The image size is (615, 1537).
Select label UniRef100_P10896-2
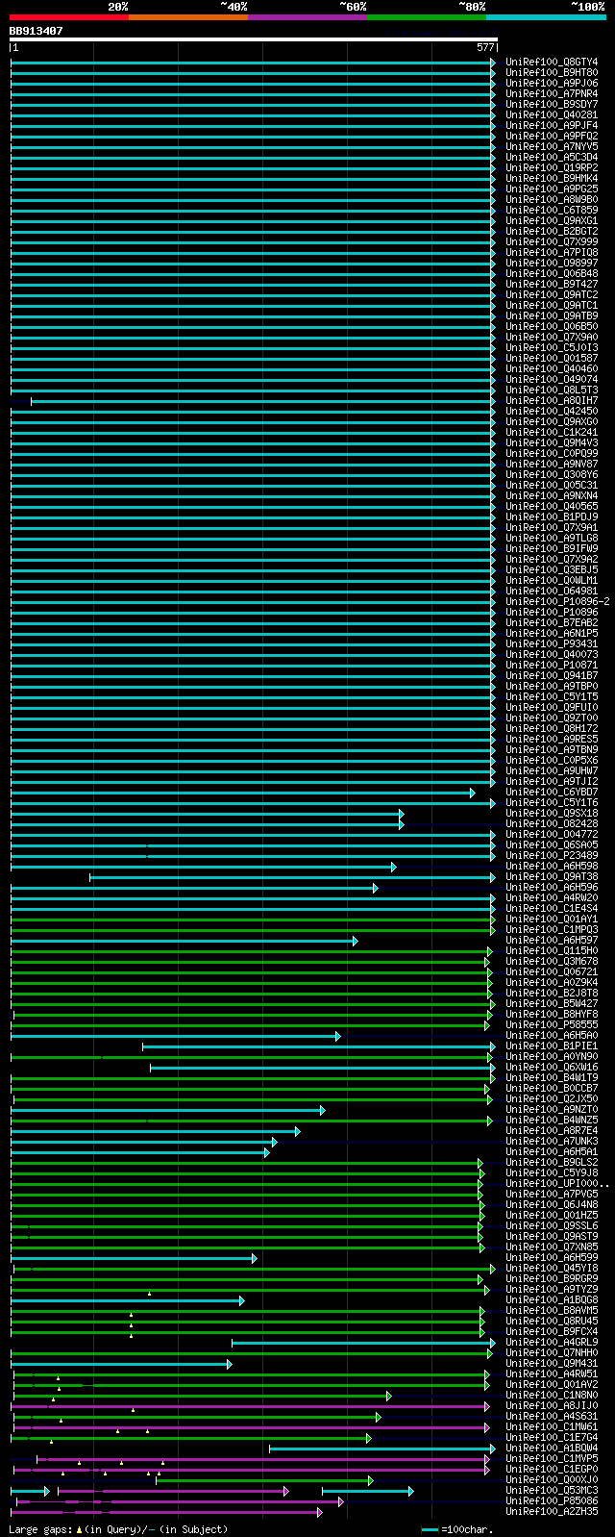pos(557,601)
